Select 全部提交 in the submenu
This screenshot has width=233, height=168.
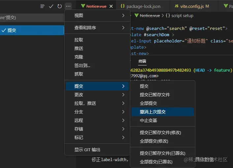click(x=162, y=103)
